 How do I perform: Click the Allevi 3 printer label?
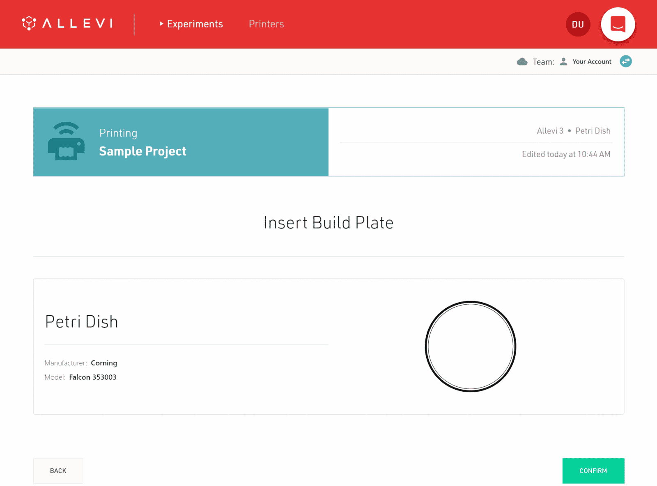[x=550, y=131]
